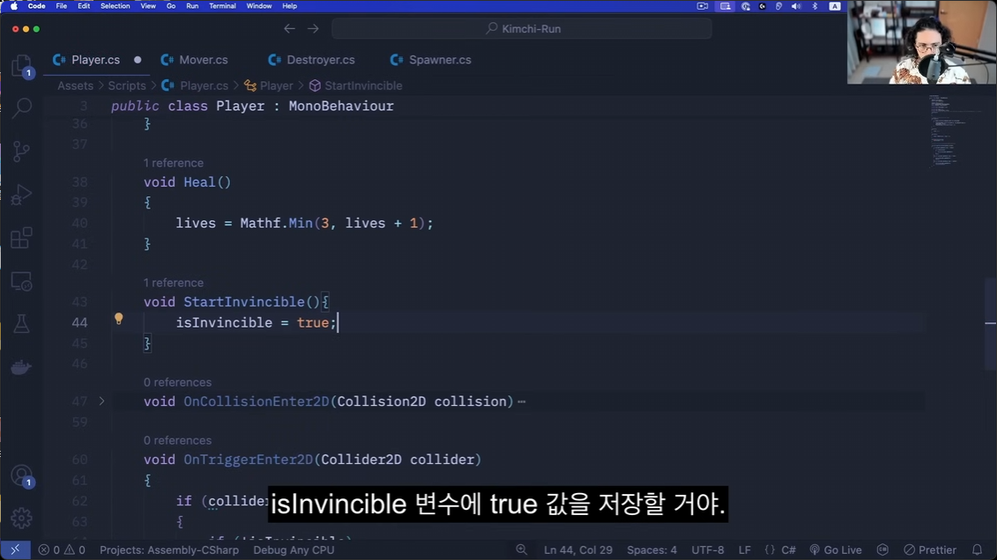997x560 pixels.
Task: Click the lightbulb code action icon
Action: pyautogui.click(x=118, y=319)
